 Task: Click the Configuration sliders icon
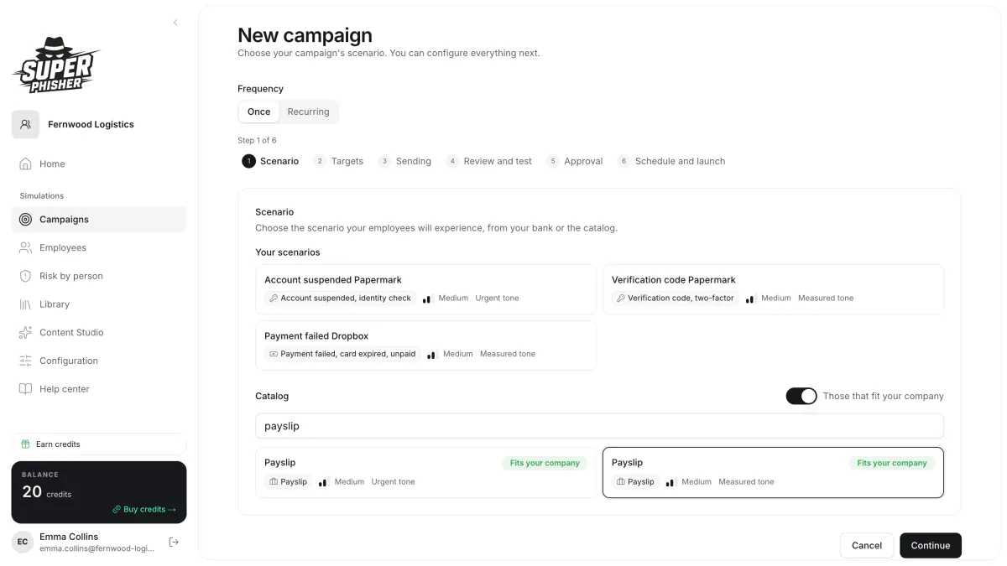pos(25,361)
